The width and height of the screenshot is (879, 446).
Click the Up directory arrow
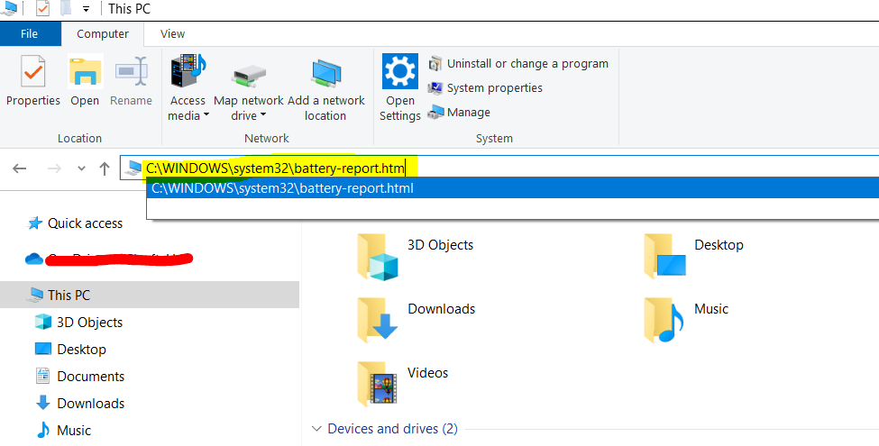(105, 168)
